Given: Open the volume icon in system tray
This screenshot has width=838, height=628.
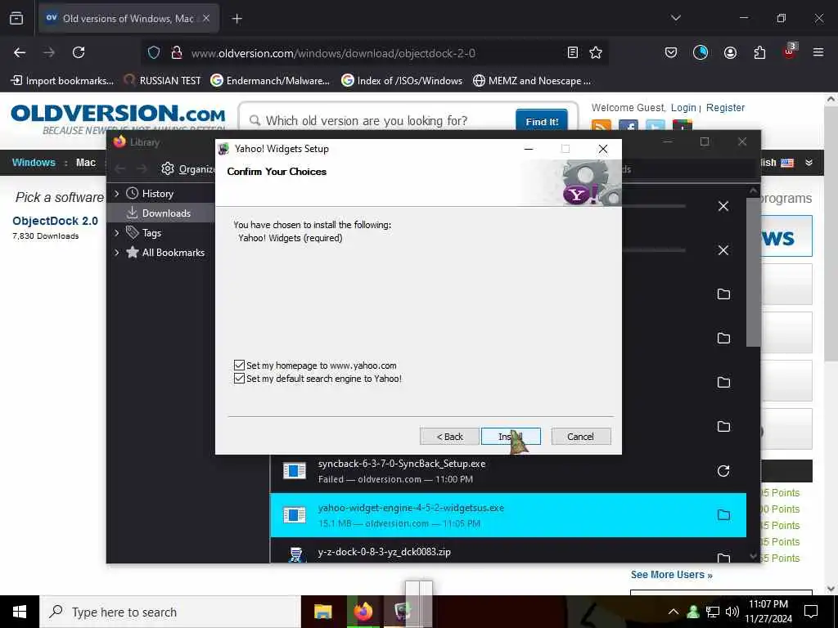Looking at the screenshot, I should [x=732, y=612].
